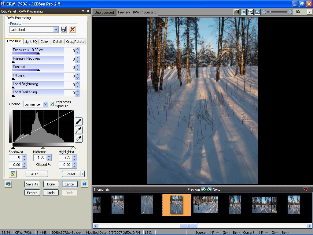Click the midtone eyedropper tool
Image resolution: width=313 pixels, height=235 pixels.
click(79, 130)
